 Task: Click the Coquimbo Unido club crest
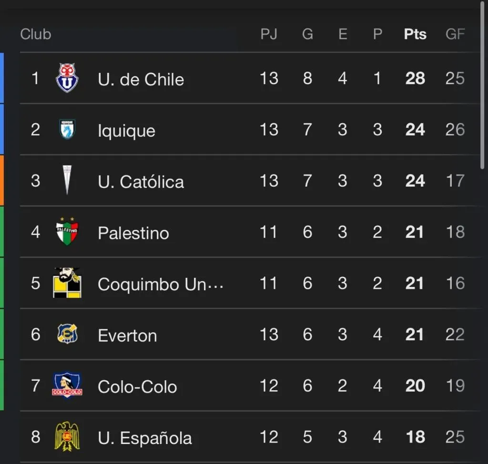[67, 283]
